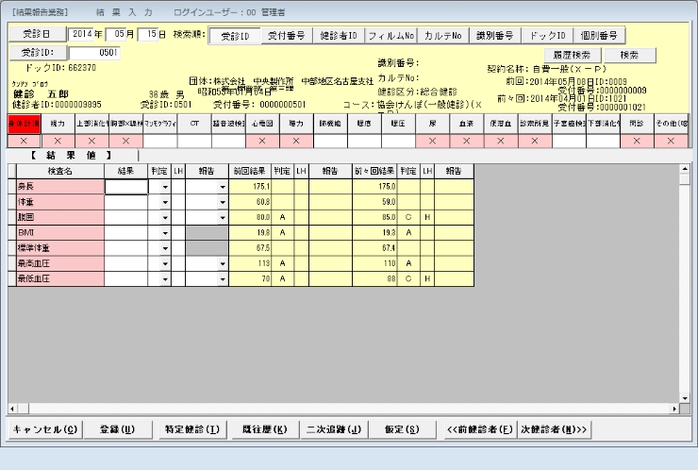Expand 判定 dropdown for BMI row
Viewport: 698px width, 470px height.
coord(165,233)
